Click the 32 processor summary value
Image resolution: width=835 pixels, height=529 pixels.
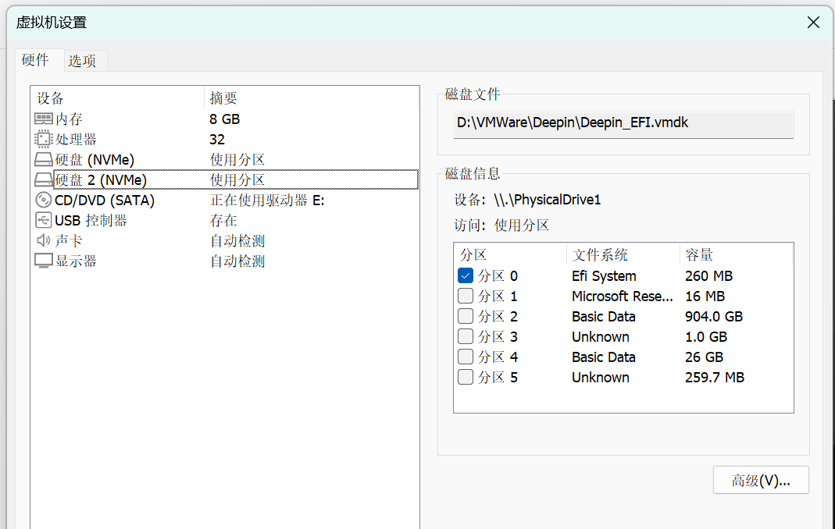coord(216,140)
